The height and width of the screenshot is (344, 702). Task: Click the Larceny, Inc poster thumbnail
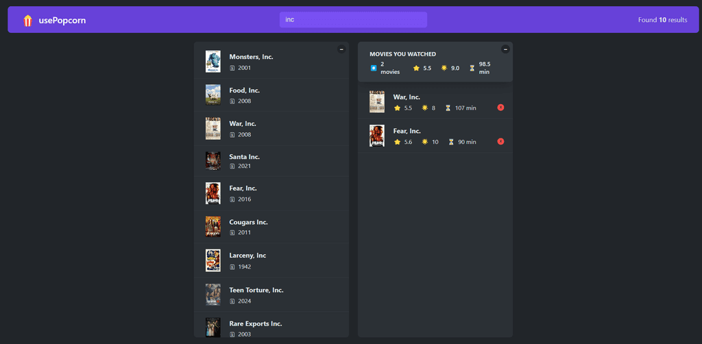pos(213,260)
